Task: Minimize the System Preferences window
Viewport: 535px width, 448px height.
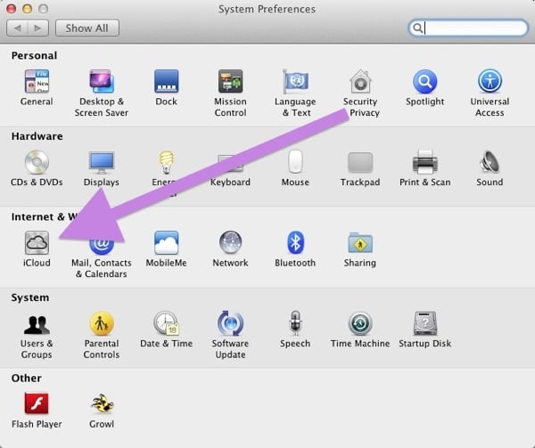Action: 28,9
